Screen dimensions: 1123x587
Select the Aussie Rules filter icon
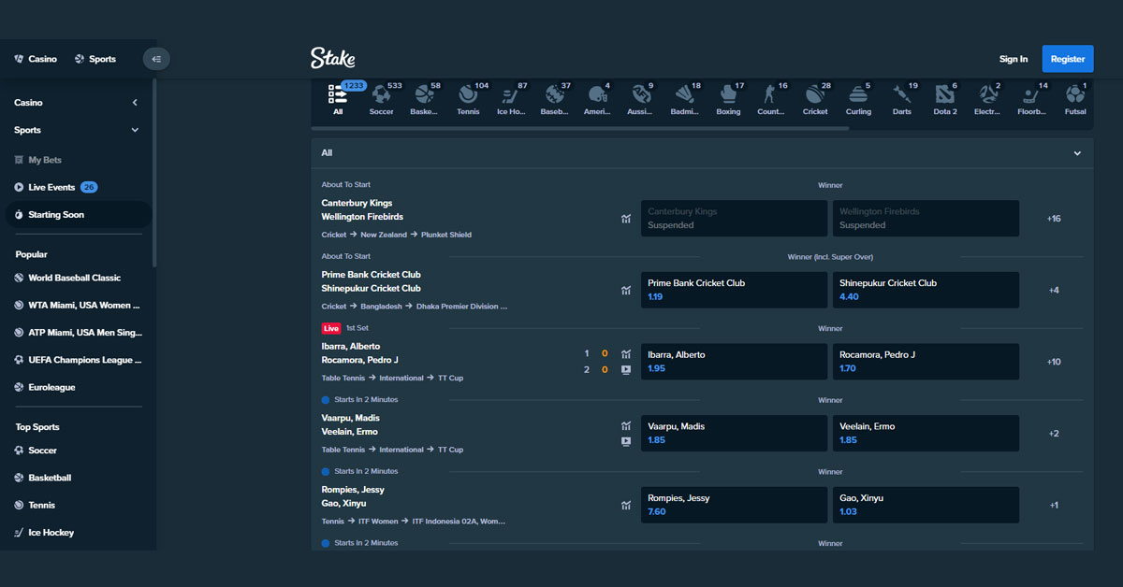pos(641,94)
